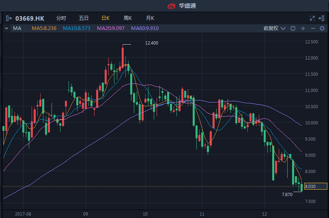Click the left panel collapse icon
The height and width of the screenshot is (218, 329).
[9, 18]
